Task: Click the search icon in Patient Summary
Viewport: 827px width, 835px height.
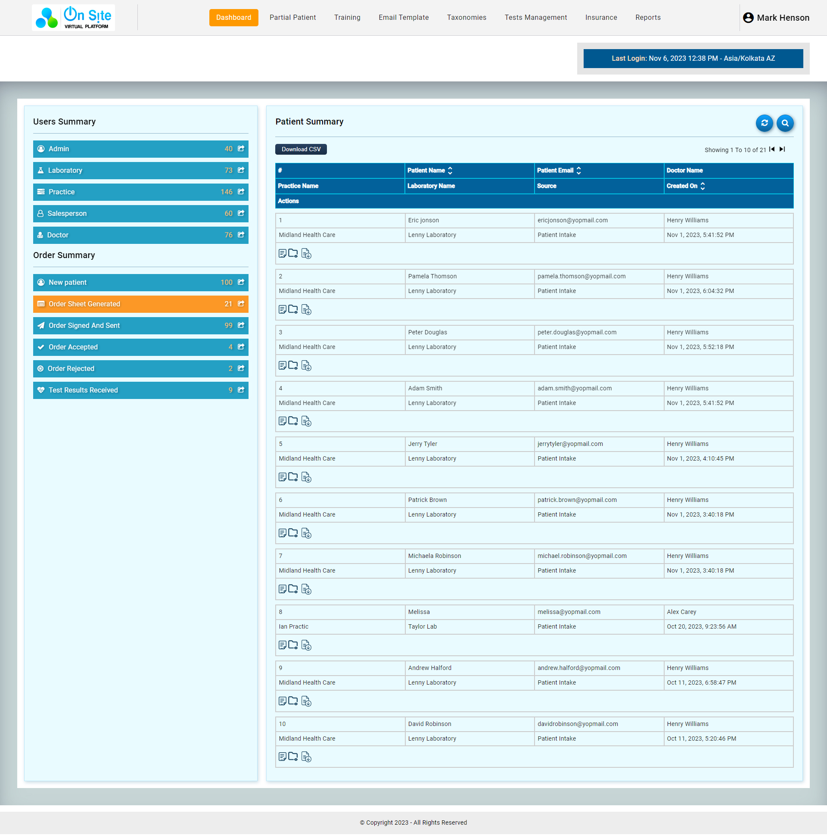Action: (785, 123)
